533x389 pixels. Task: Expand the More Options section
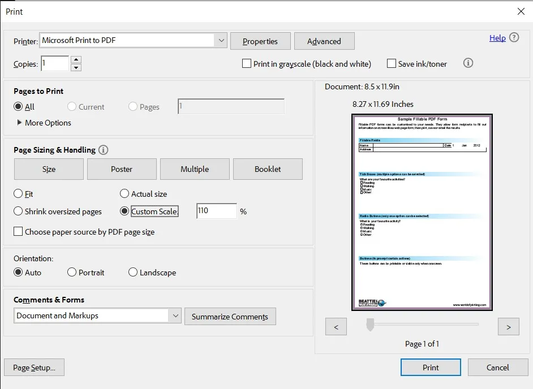point(20,123)
